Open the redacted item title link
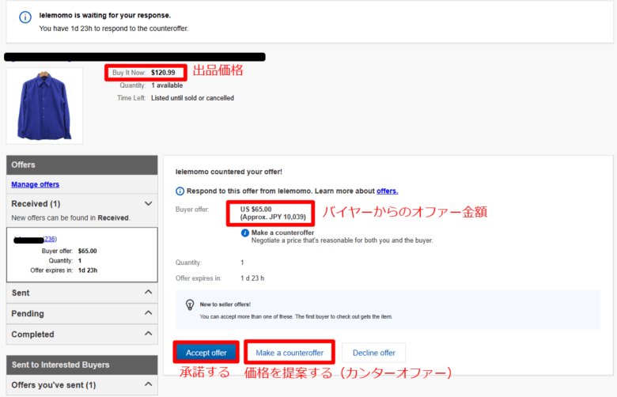 [x=134, y=57]
